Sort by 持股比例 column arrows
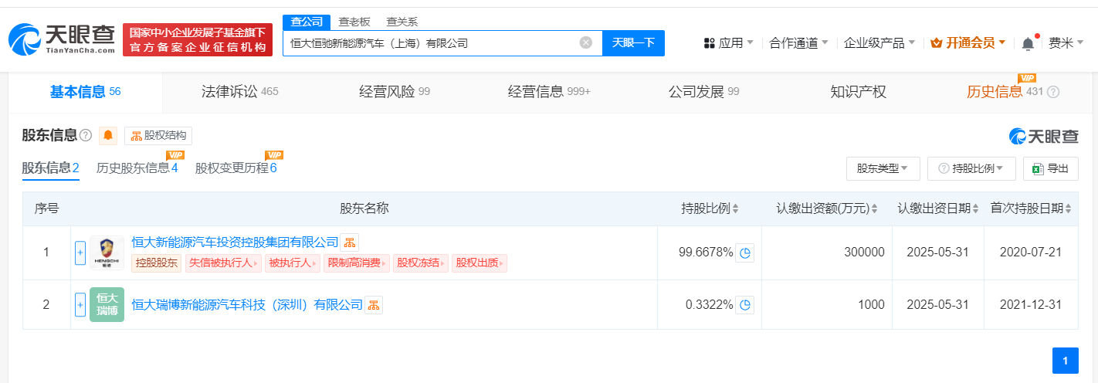Image resolution: width=1098 pixels, height=383 pixels. click(x=735, y=208)
